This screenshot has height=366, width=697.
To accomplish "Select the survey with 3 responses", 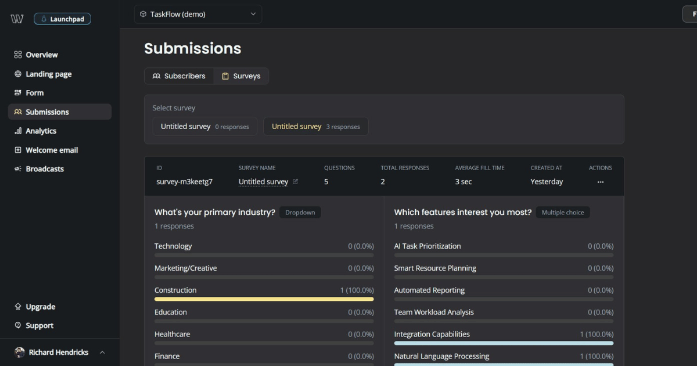I will 315,126.
